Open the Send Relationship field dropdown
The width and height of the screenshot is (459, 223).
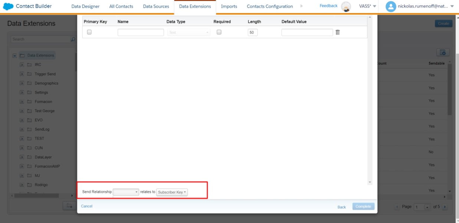126,192
